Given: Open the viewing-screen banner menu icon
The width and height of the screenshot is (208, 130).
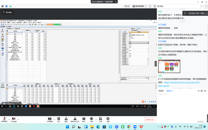Looking at the screenshot, I should [x=116, y=2].
